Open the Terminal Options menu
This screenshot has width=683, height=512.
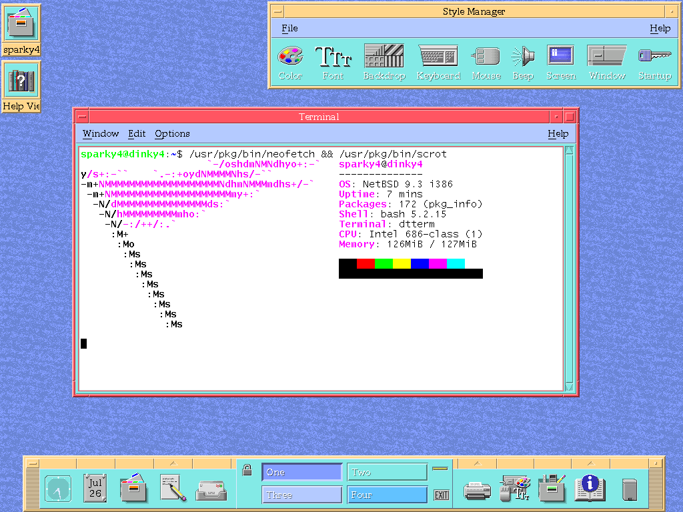172,133
